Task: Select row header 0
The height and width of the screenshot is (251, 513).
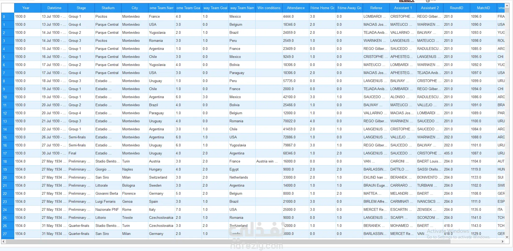Action: (8, 17)
